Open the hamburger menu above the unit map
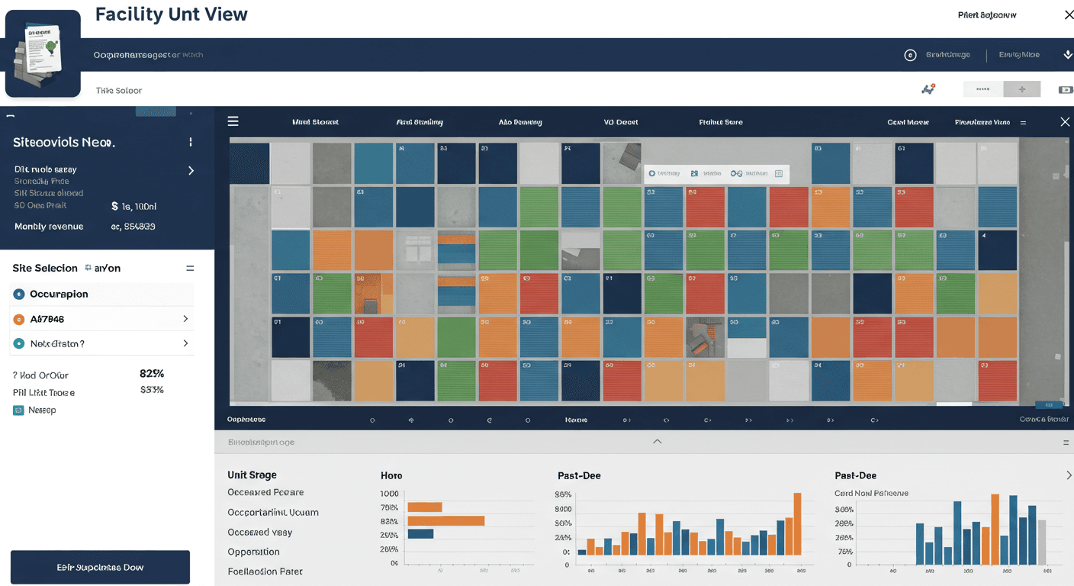Viewport: 1074px width, 586px height. [x=233, y=121]
